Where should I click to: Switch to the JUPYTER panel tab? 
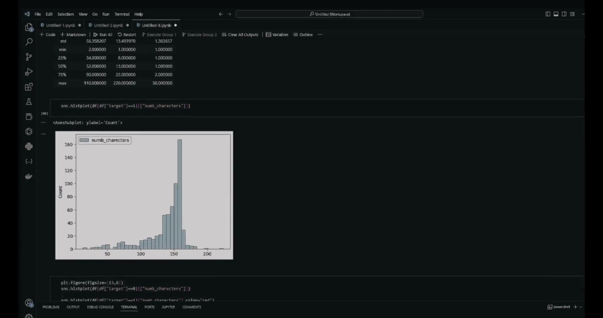click(x=168, y=307)
